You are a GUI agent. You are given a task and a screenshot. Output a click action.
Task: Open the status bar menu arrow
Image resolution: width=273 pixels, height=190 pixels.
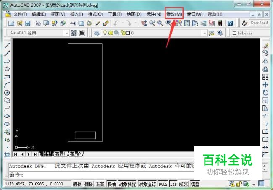(x=254, y=185)
